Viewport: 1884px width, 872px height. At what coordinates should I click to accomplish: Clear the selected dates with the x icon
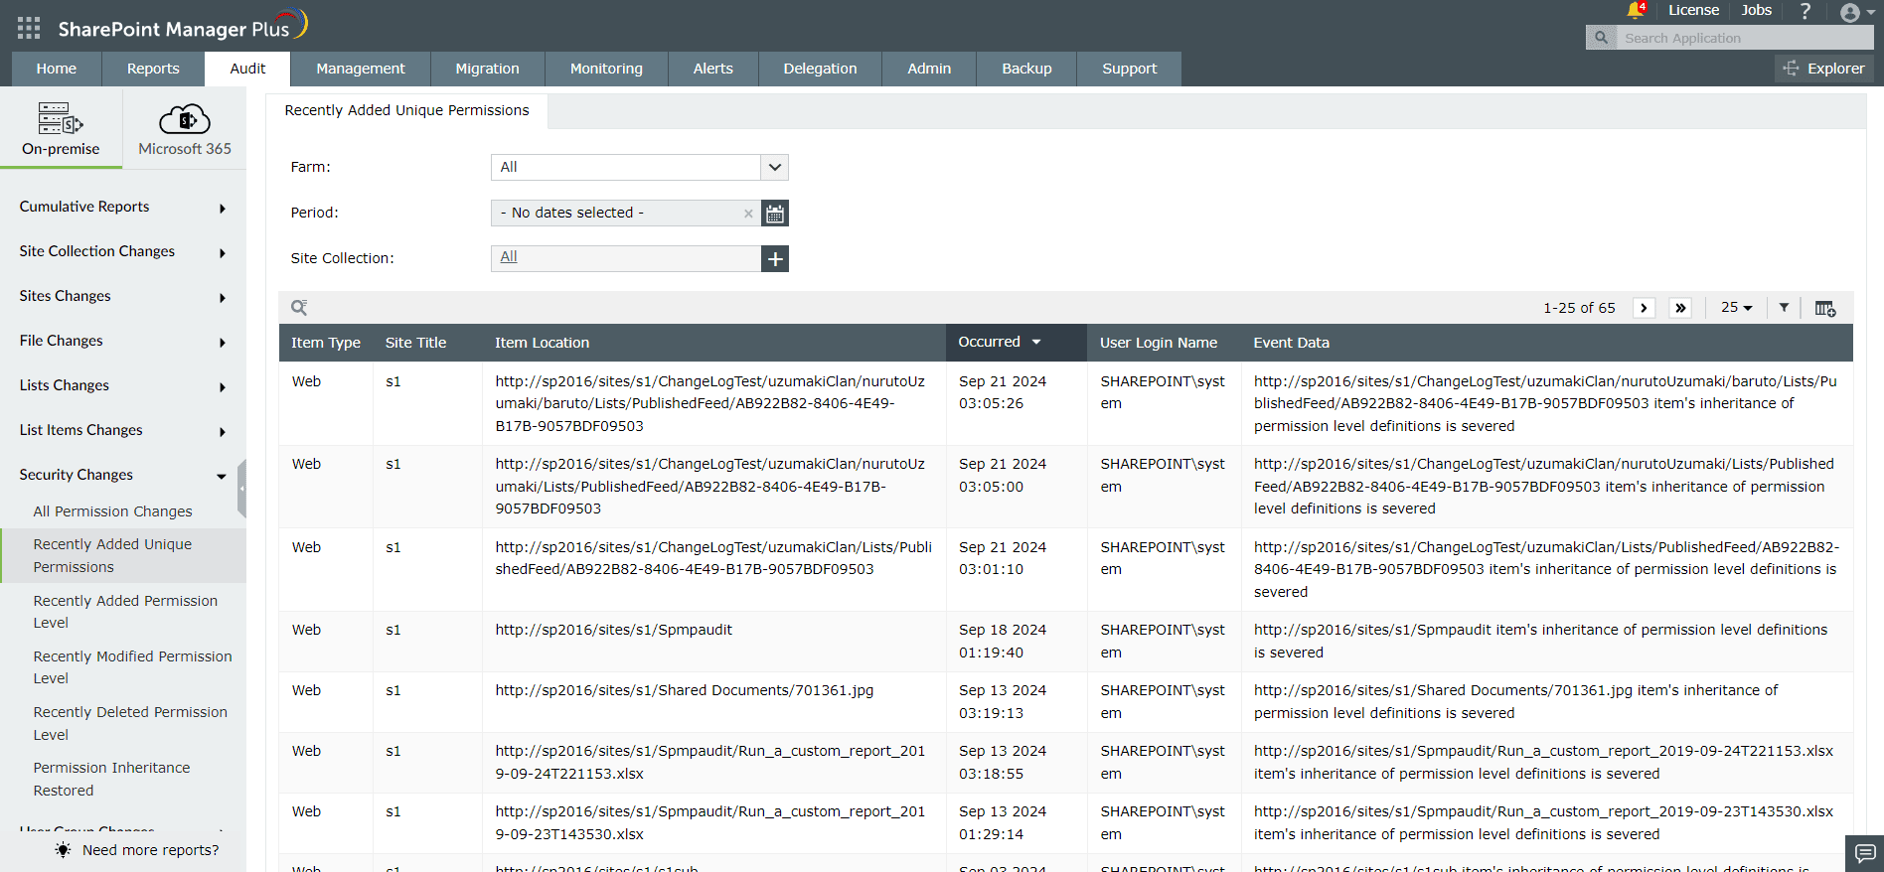748,214
